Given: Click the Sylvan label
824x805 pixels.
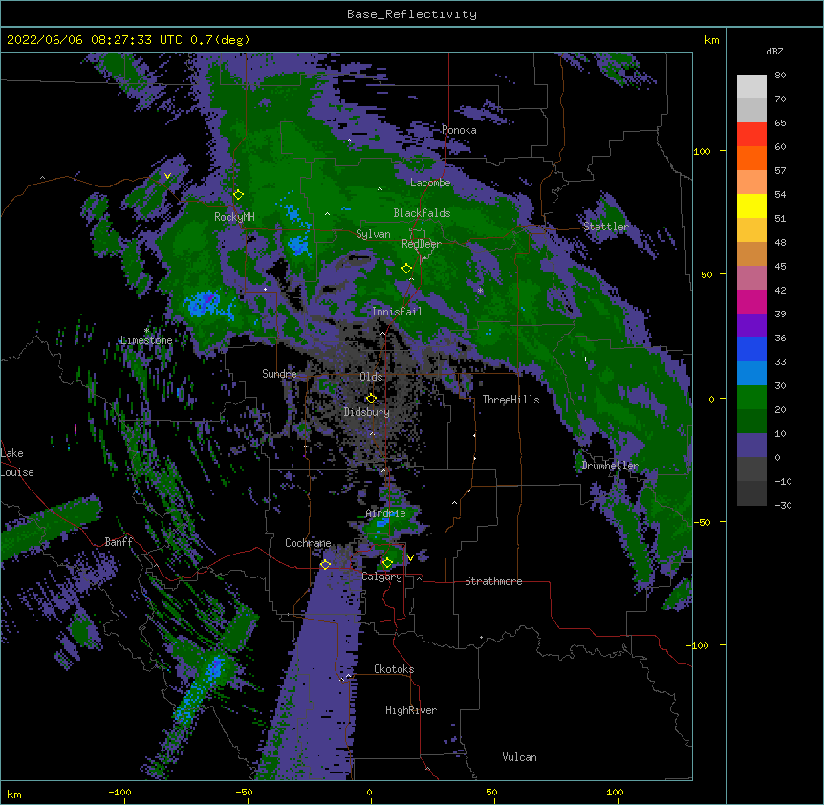Looking at the screenshot, I should (373, 234).
